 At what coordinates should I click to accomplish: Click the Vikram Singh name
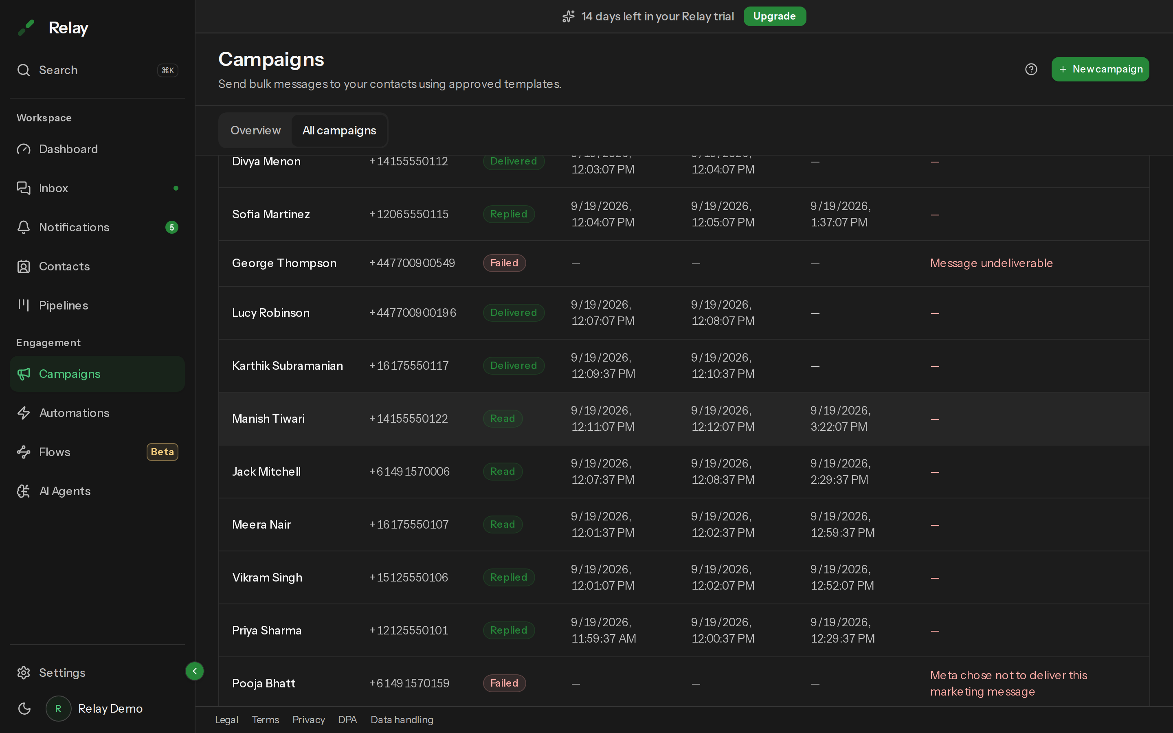(267, 577)
